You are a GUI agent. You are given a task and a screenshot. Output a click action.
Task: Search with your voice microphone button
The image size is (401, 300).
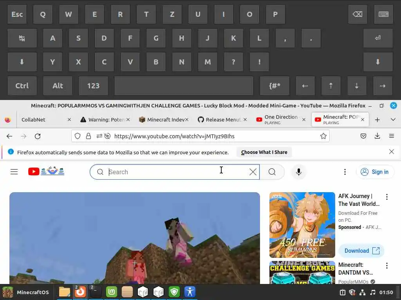298,172
